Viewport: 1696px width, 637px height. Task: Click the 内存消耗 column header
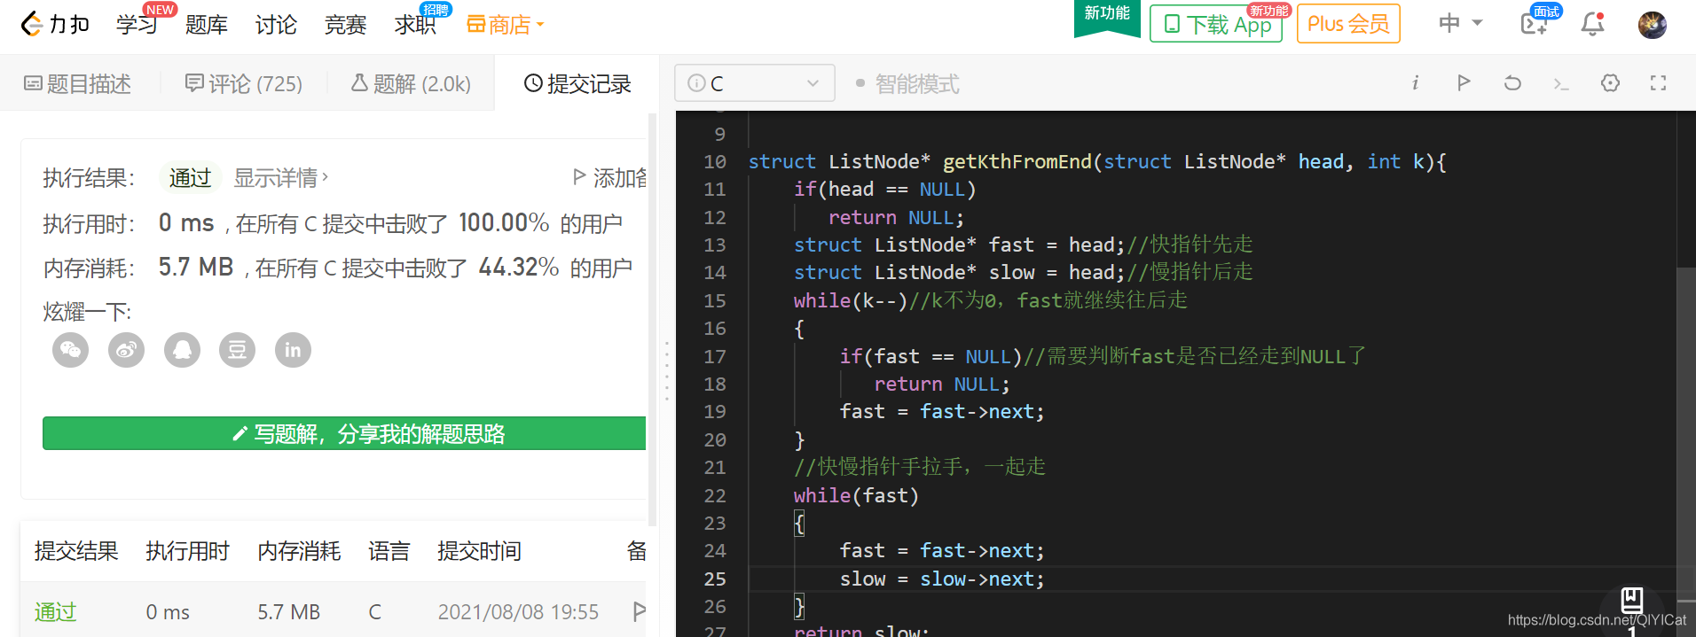point(299,551)
